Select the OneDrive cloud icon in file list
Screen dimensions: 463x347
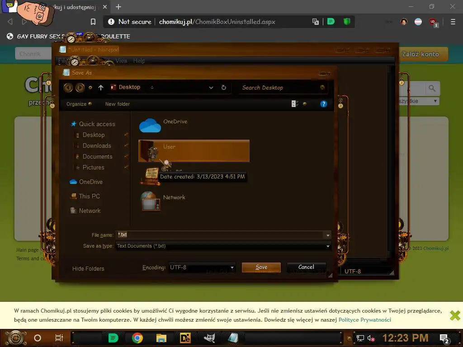click(x=150, y=126)
